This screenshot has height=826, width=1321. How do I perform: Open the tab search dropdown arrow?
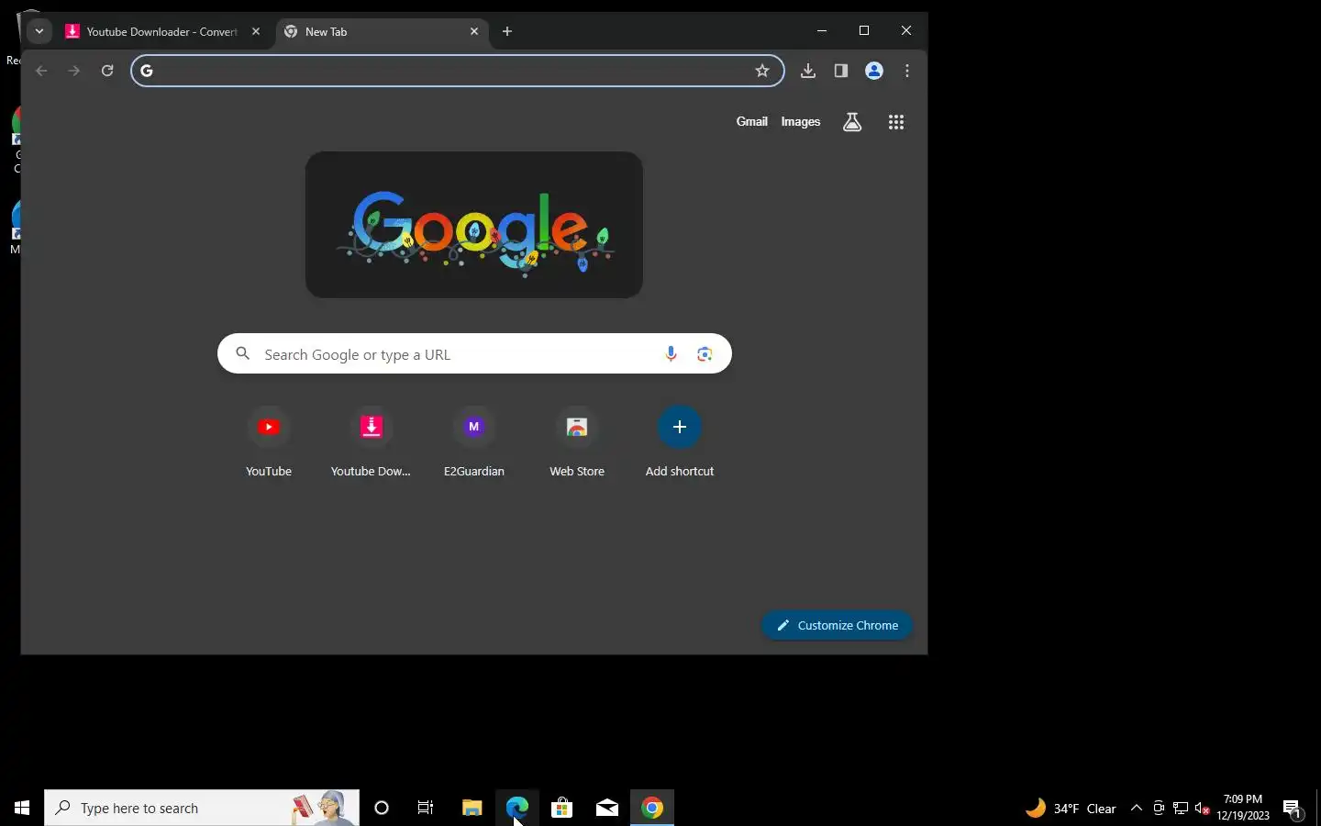pyautogui.click(x=39, y=31)
